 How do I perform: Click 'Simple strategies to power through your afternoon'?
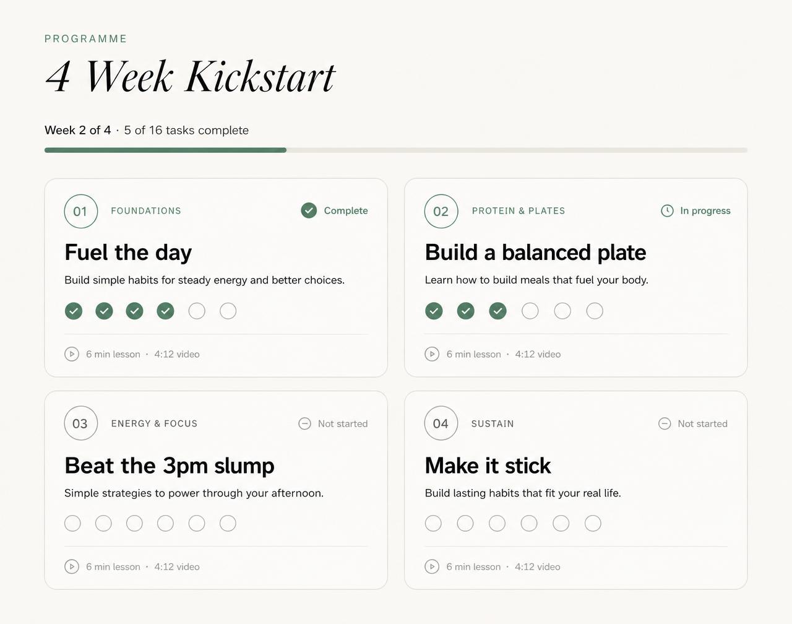(194, 493)
